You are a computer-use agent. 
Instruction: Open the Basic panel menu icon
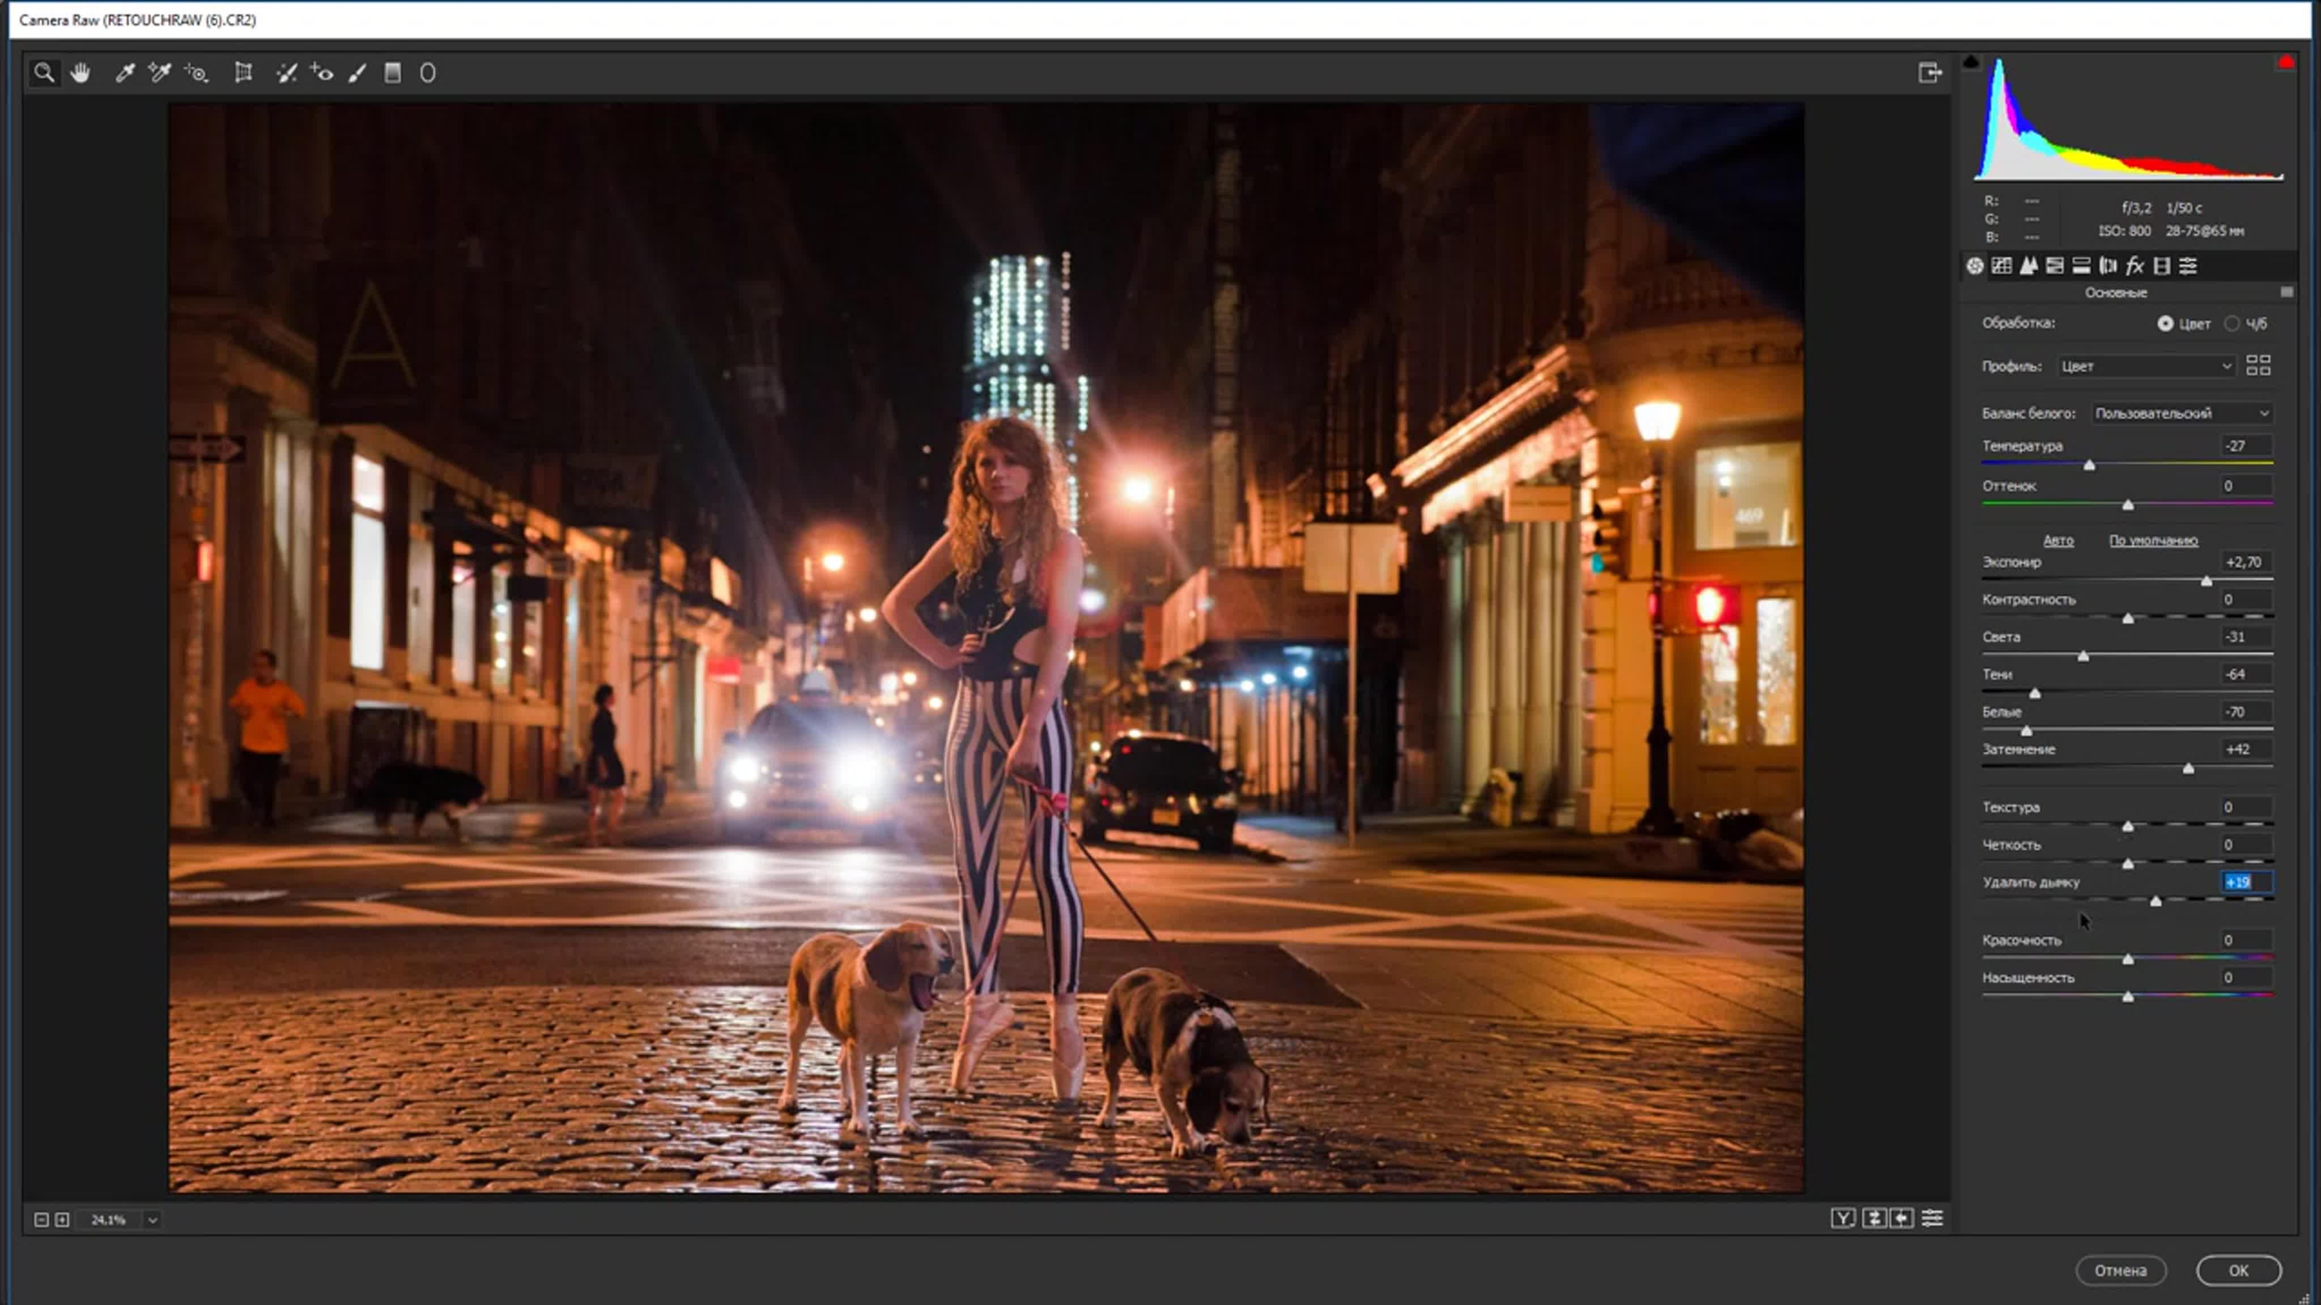pyautogui.click(x=2287, y=292)
